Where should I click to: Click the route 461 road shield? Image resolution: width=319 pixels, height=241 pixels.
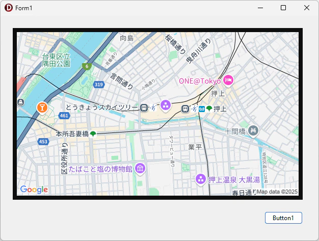coord(64,116)
